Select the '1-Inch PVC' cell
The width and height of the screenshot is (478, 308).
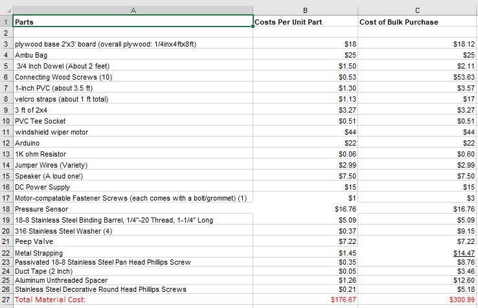[x=133, y=88]
